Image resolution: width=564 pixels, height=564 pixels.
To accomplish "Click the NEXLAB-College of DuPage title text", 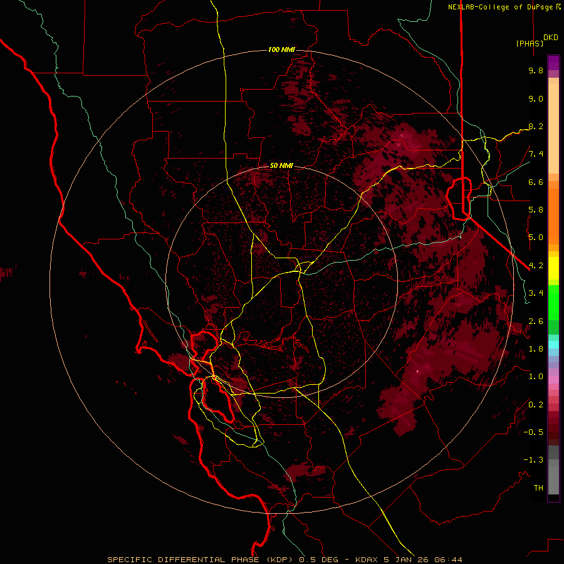I will [501, 7].
